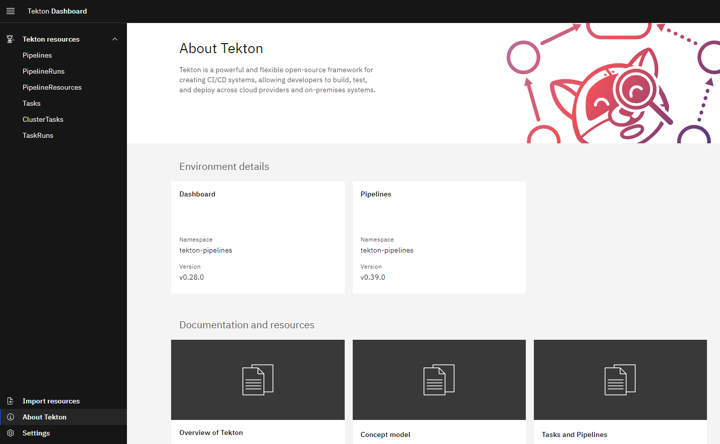This screenshot has width=720, height=444.
Task: Open Tasks in the sidebar
Action: pyautogui.click(x=32, y=103)
